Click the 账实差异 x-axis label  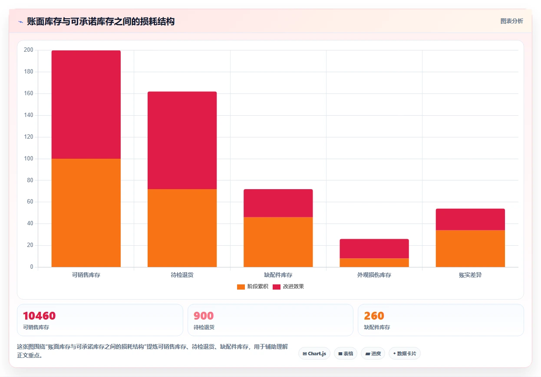(x=470, y=275)
